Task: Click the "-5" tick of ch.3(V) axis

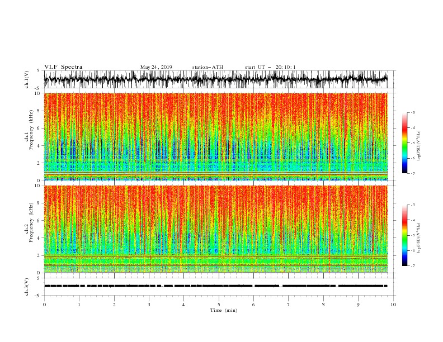Action: [x=38, y=296]
